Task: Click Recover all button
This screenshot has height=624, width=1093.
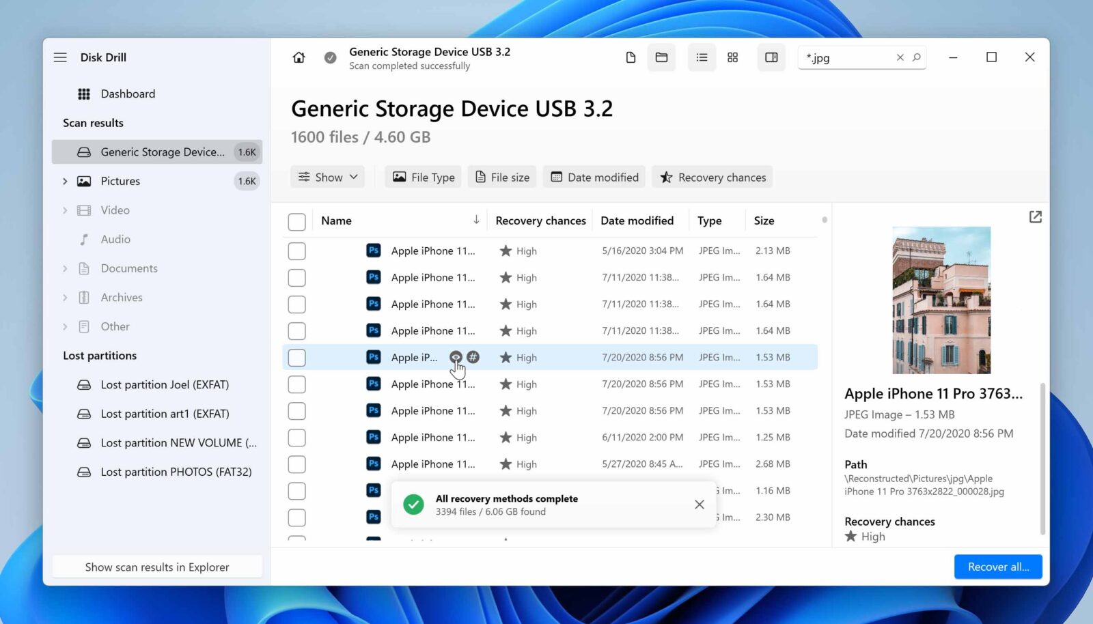Action: point(998,566)
